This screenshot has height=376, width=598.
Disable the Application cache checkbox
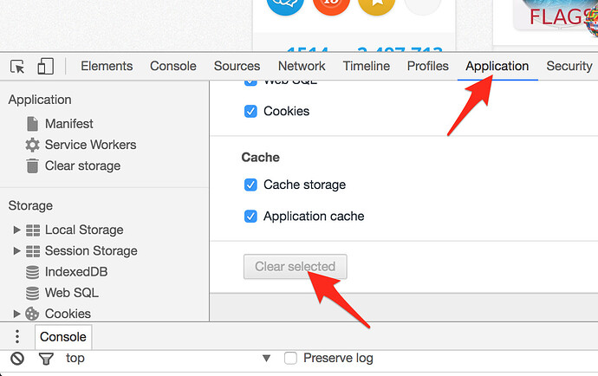250,217
